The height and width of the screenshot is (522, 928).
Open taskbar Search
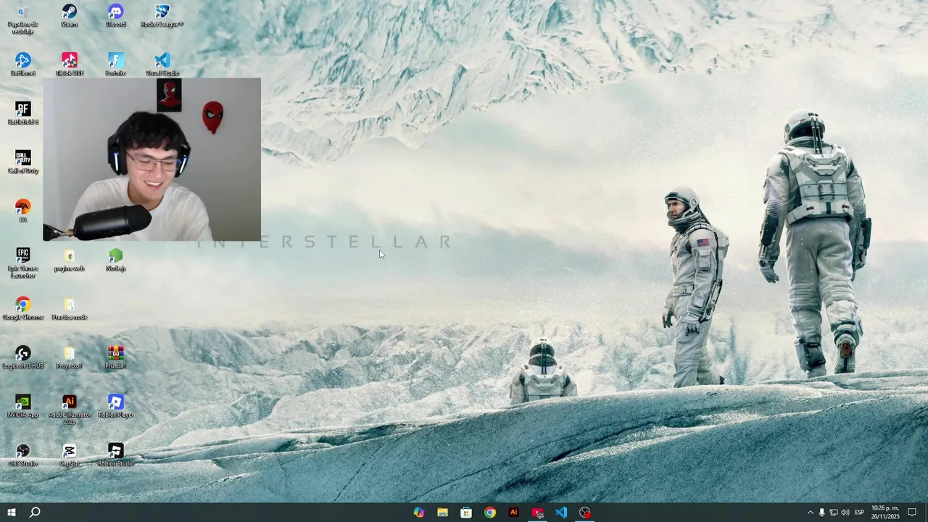pos(35,513)
